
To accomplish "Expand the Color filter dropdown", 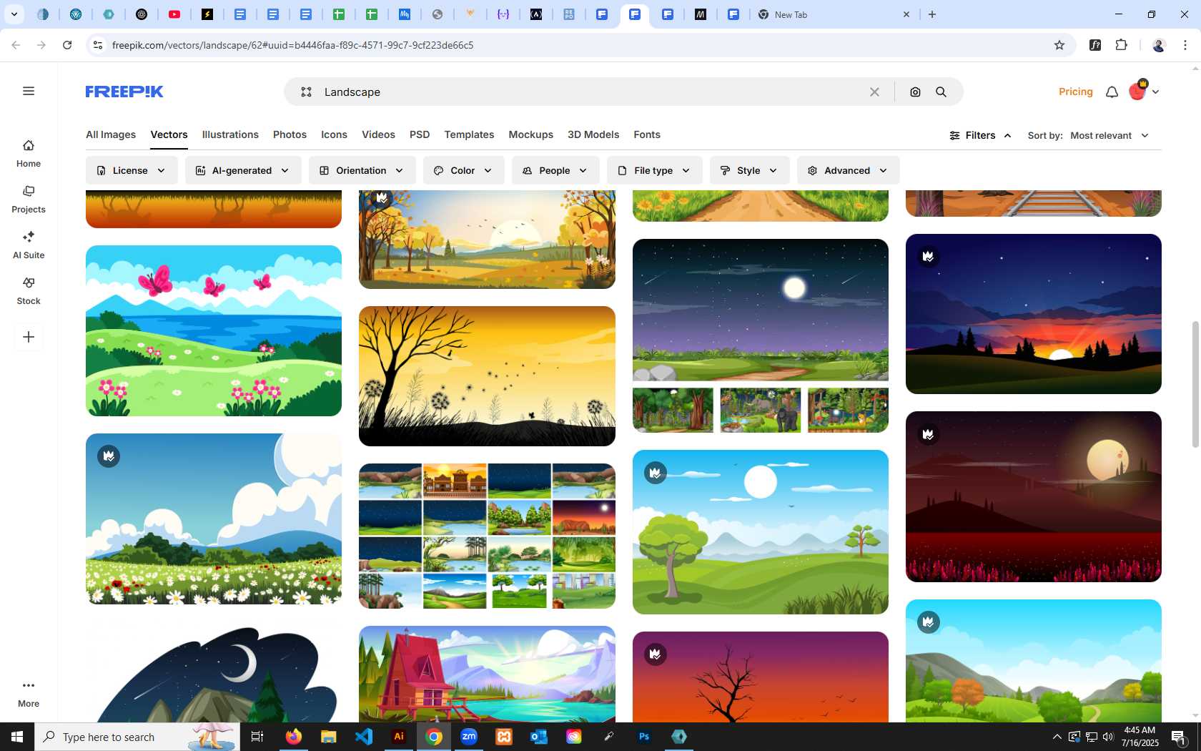I will (463, 170).
